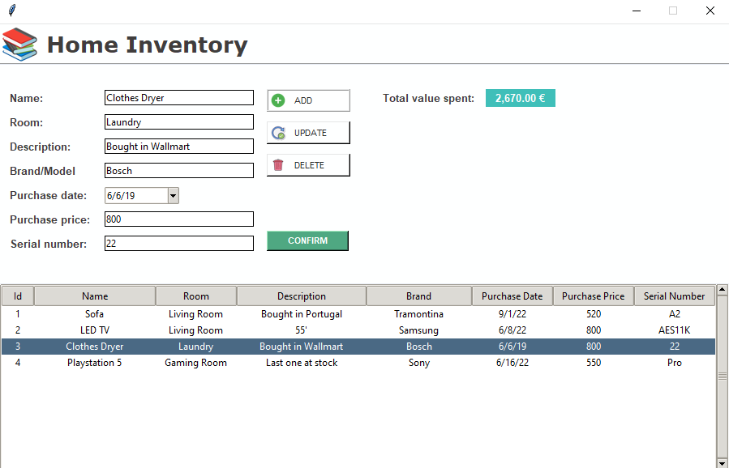Click the Purchase Price column header
This screenshot has height=468, width=729.
594,296
